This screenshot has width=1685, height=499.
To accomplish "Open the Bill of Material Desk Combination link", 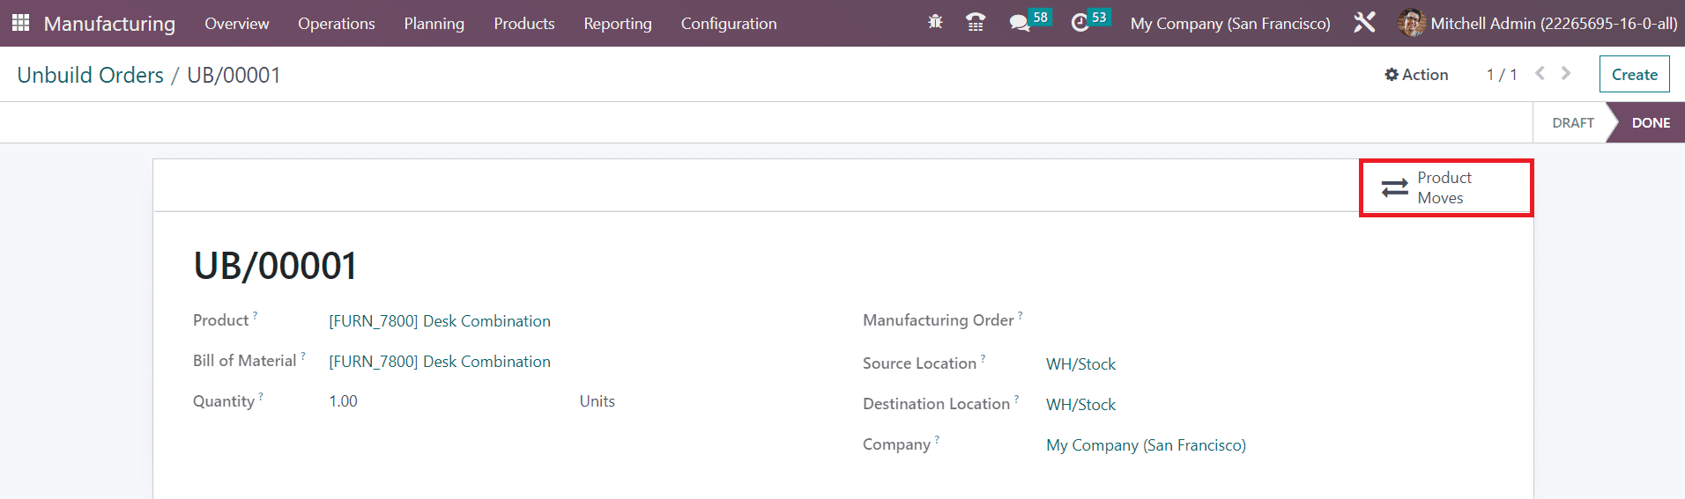I will coord(440,362).
